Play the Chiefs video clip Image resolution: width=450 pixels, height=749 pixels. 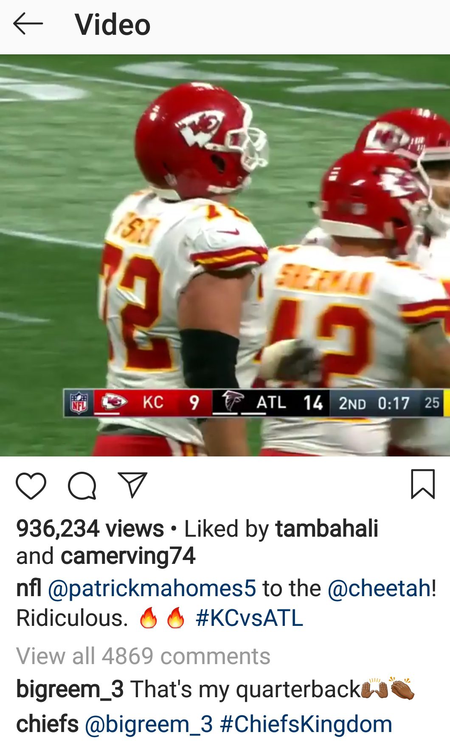click(225, 256)
